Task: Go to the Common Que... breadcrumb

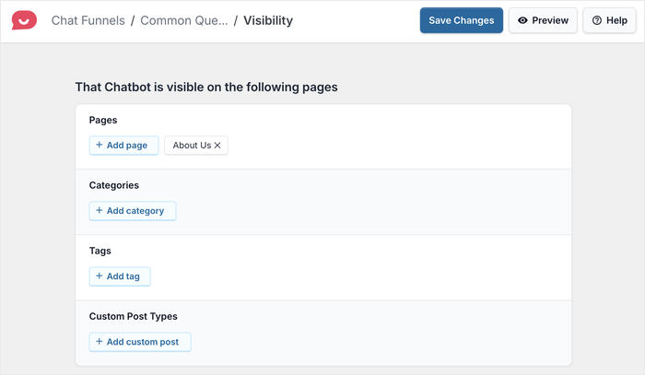Action: [x=184, y=20]
